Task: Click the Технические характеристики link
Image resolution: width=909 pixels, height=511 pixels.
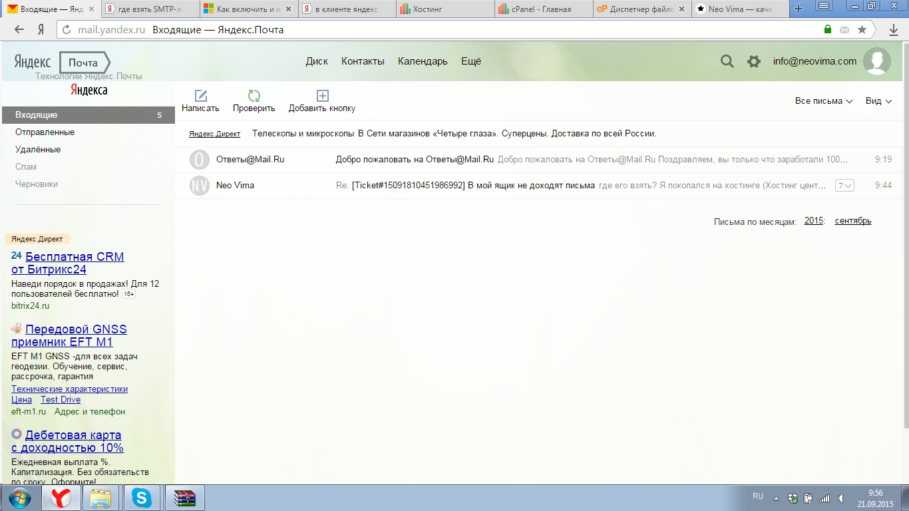Action: coord(70,389)
